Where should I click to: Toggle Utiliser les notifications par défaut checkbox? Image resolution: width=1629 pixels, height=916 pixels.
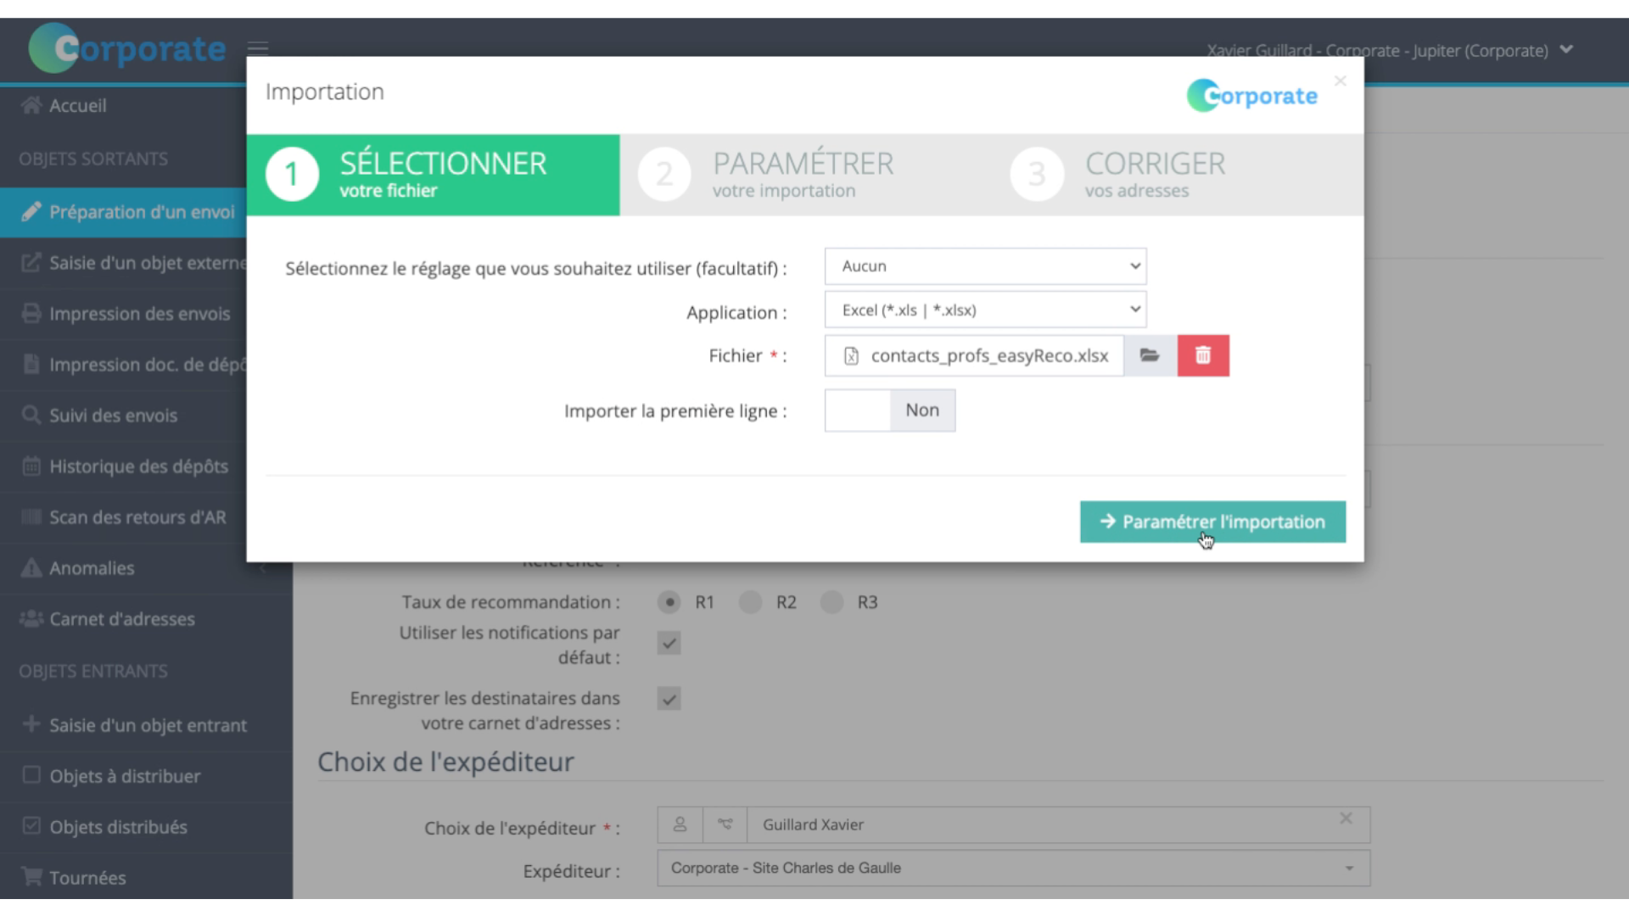pos(669,643)
